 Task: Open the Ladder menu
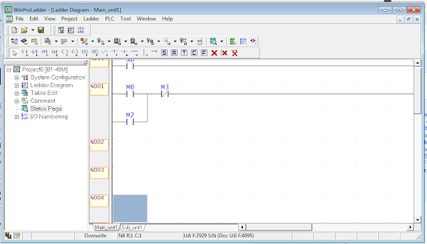[91, 19]
